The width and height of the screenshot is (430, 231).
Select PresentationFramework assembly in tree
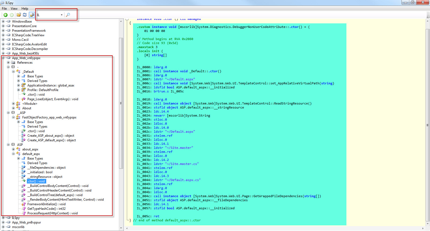pyautogui.click(x=29, y=30)
